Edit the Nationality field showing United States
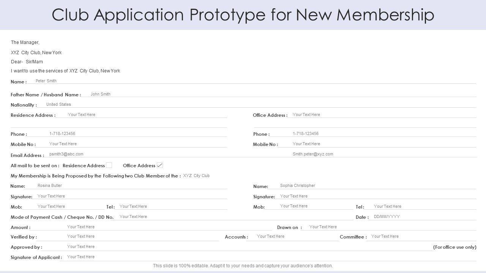The image size is (486, 273). click(257, 104)
